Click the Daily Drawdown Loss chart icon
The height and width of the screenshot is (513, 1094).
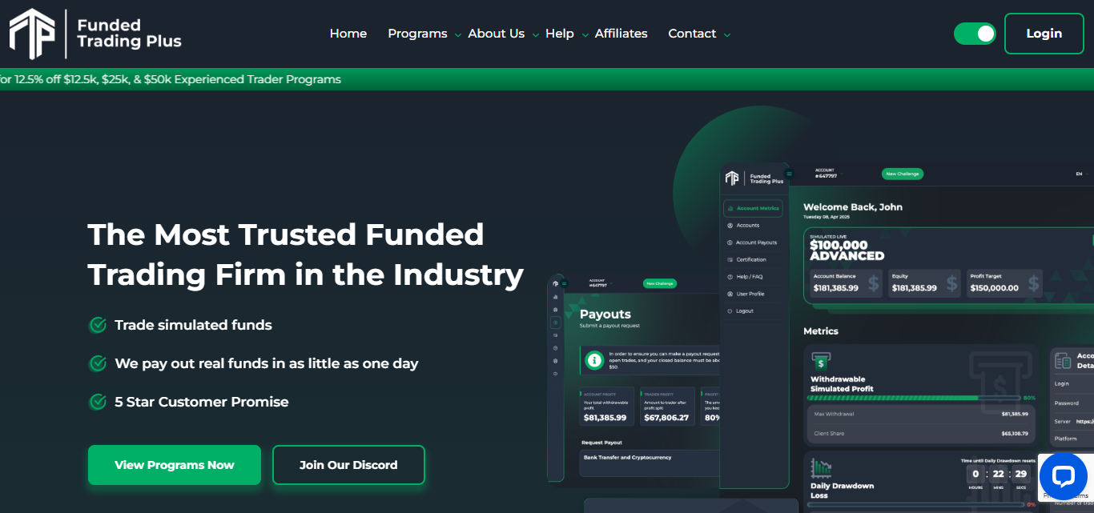coord(821,468)
